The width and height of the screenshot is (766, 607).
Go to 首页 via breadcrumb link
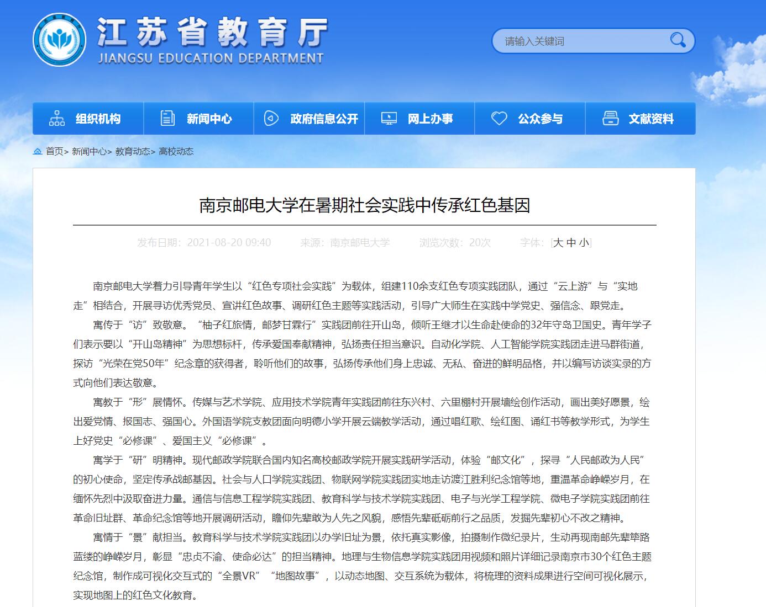[x=54, y=151]
